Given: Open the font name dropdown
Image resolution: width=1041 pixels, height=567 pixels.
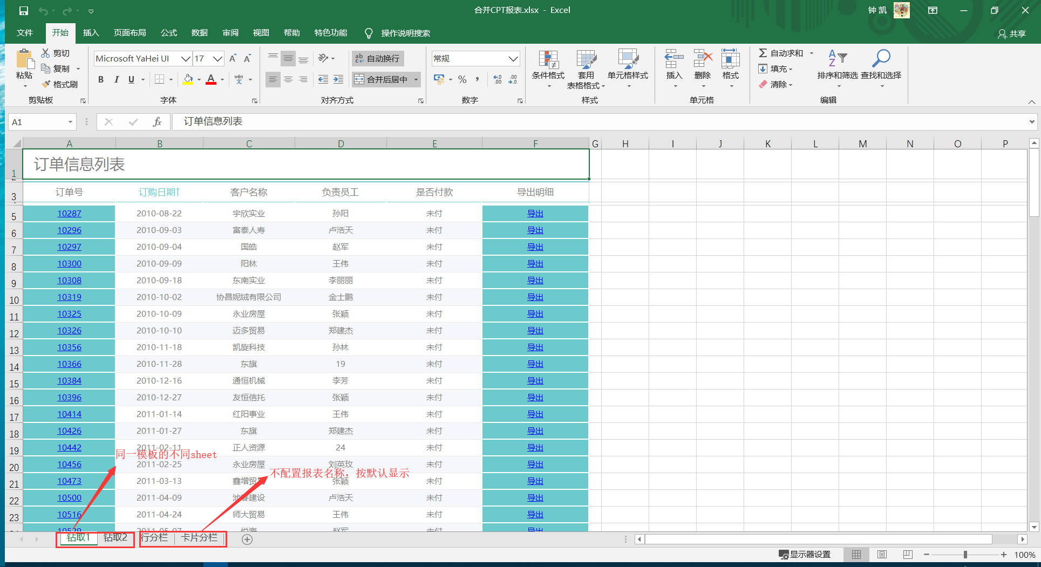Looking at the screenshot, I should click(x=185, y=59).
